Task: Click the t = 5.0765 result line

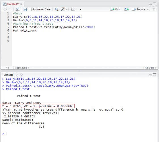Action: pyautogui.click(x=37, y=106)
